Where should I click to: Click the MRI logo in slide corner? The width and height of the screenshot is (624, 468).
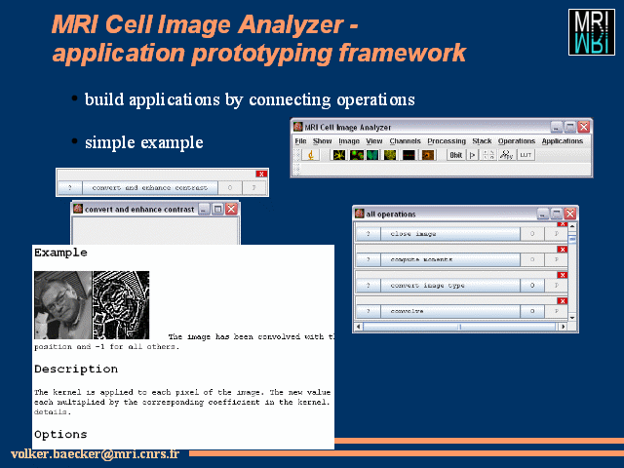(x=592, y=32)
